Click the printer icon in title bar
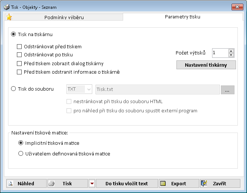247x193 pixels. pyautogui.click(x=7, y=7)
